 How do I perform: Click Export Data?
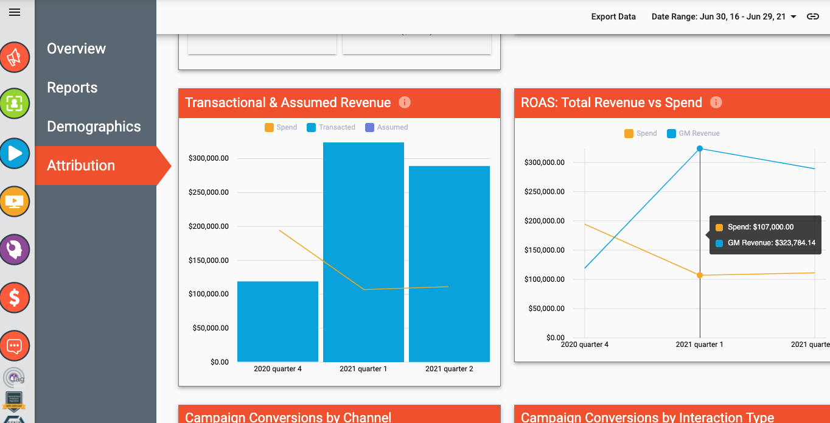(x=613, y=16)
